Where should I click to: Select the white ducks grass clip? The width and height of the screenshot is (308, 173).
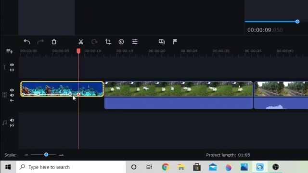(x=179, y=89)
